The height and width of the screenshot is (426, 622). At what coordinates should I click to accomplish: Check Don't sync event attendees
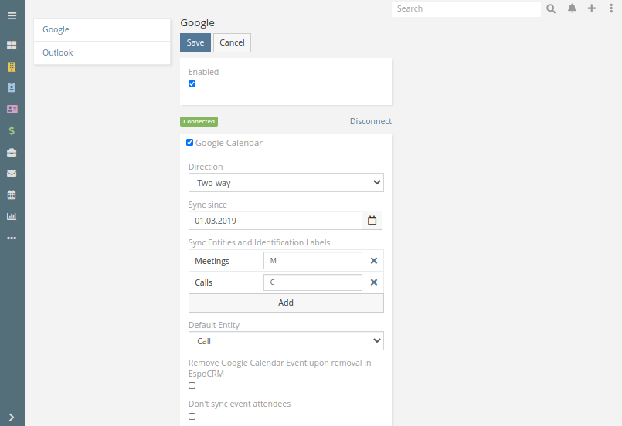coord(192,417)
